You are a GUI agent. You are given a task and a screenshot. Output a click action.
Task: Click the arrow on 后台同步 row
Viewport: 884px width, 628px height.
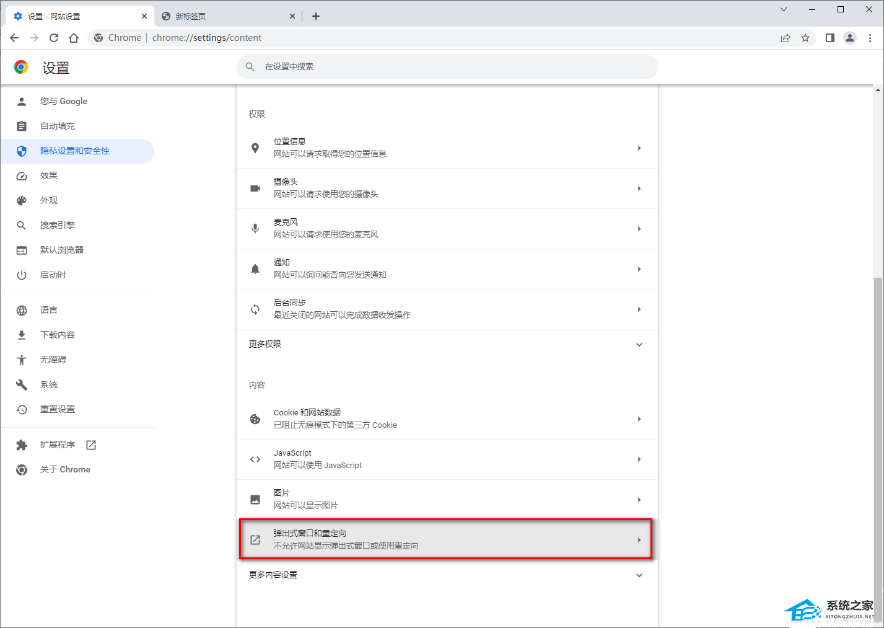pos(639,309)
